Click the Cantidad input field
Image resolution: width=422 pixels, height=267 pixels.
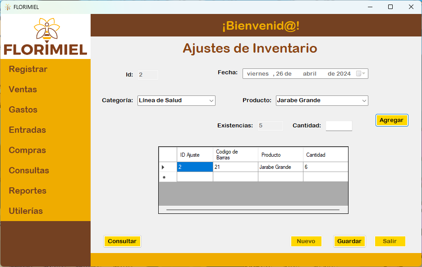(339, 126)
